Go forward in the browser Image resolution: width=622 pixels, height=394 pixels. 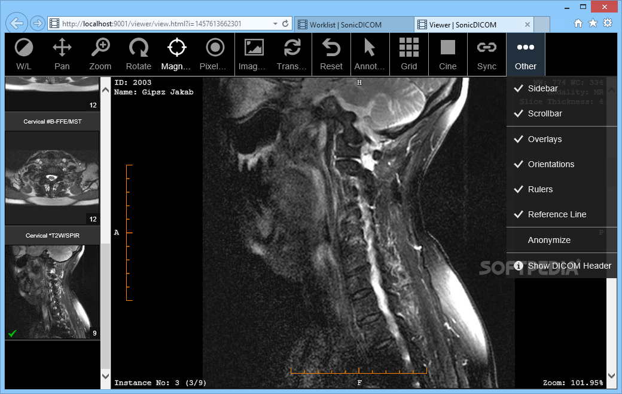tap(37, 23)
